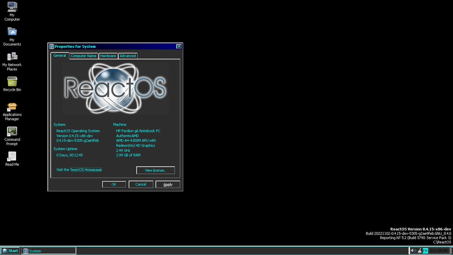Open the Read Me file
The image size is (453, 255).
(x=12, y=156)
